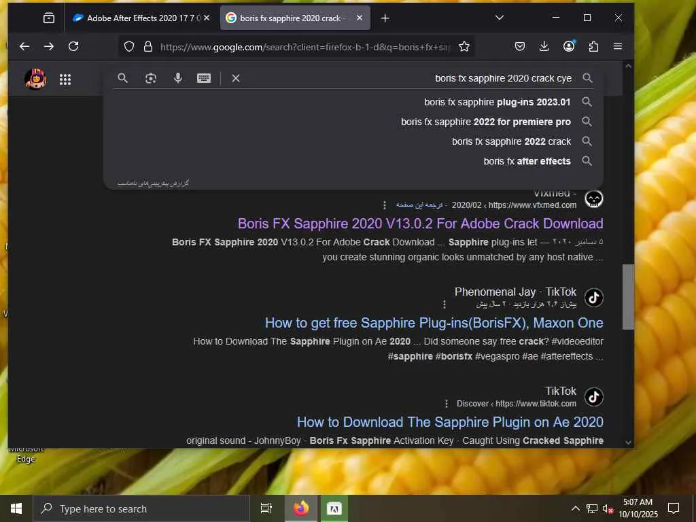Screen dimensions: 696x522
Task: Open Windows Task View
Action: [266, 508]
